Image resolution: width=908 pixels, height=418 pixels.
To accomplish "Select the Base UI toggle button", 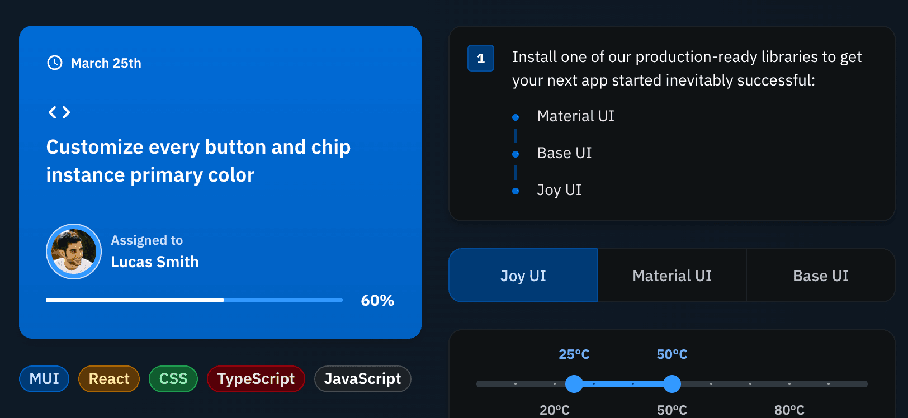I will coord(821,275).
